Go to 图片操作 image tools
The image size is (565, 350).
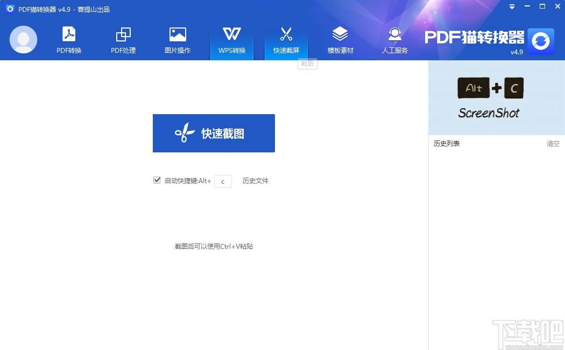click(x=178, y=40)
